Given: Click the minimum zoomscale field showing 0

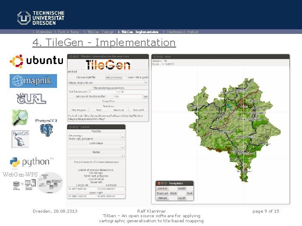Looking at the screenshot, I should [x=103, y=92].
